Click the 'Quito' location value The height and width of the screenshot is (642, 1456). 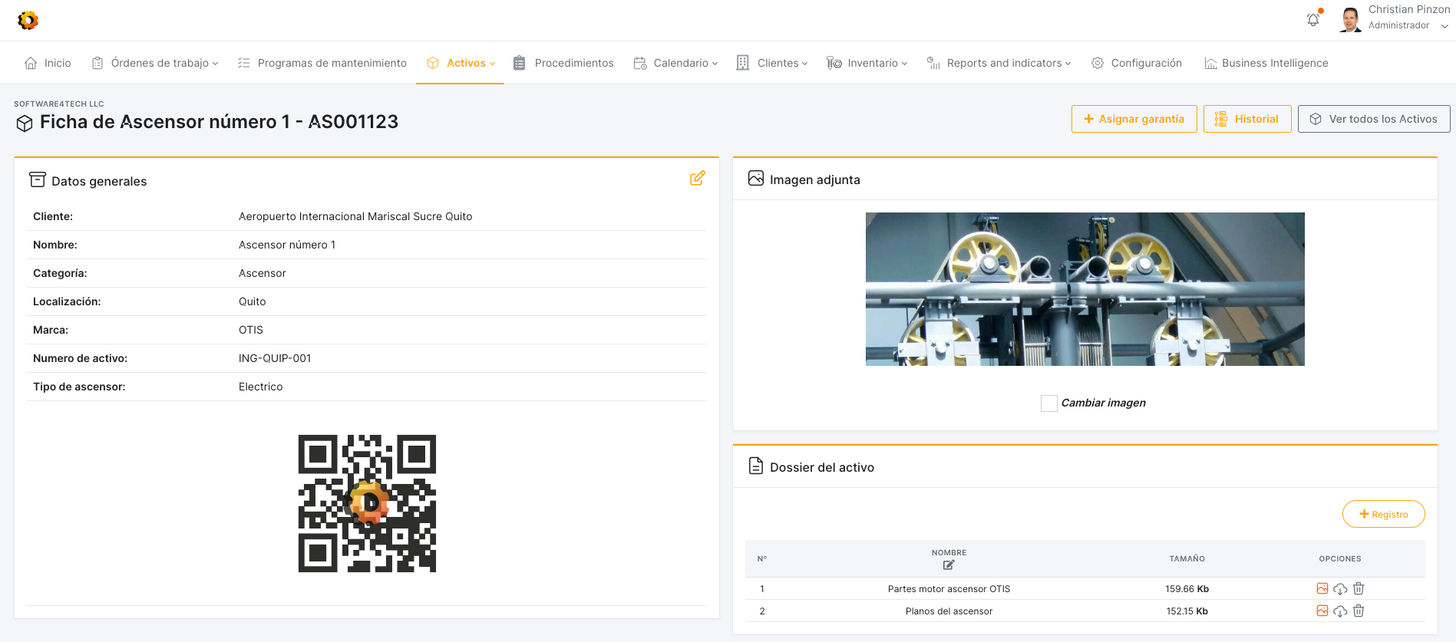coord(253,301)
